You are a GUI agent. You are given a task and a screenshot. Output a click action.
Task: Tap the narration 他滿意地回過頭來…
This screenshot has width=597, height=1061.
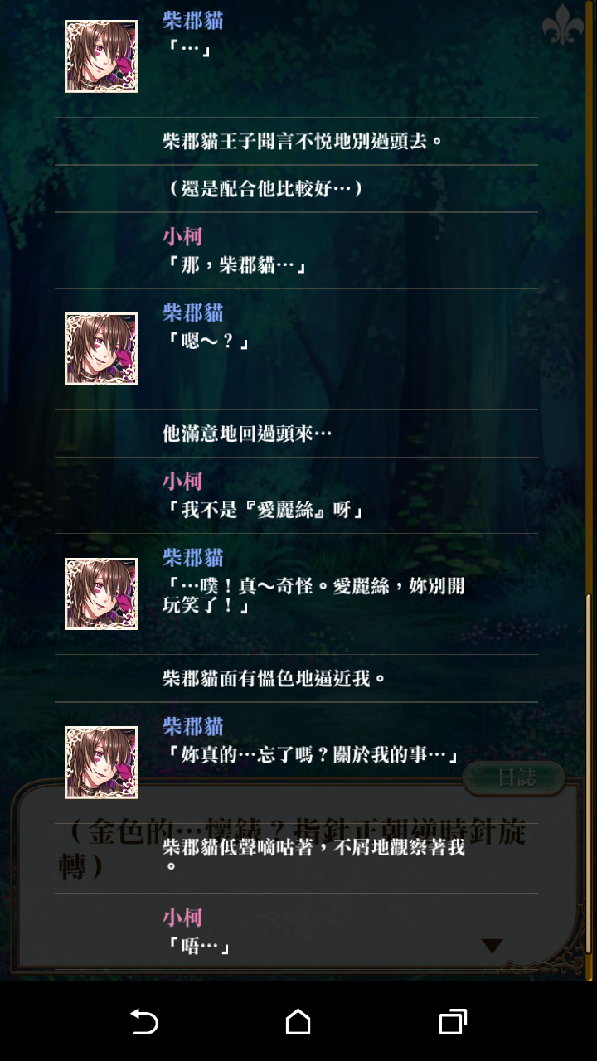247,434
